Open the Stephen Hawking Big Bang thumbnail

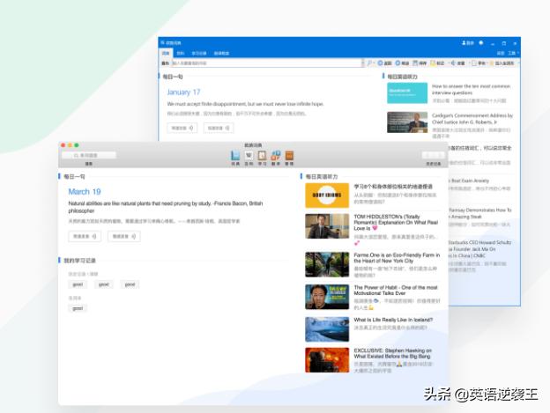tap(327, 359)
